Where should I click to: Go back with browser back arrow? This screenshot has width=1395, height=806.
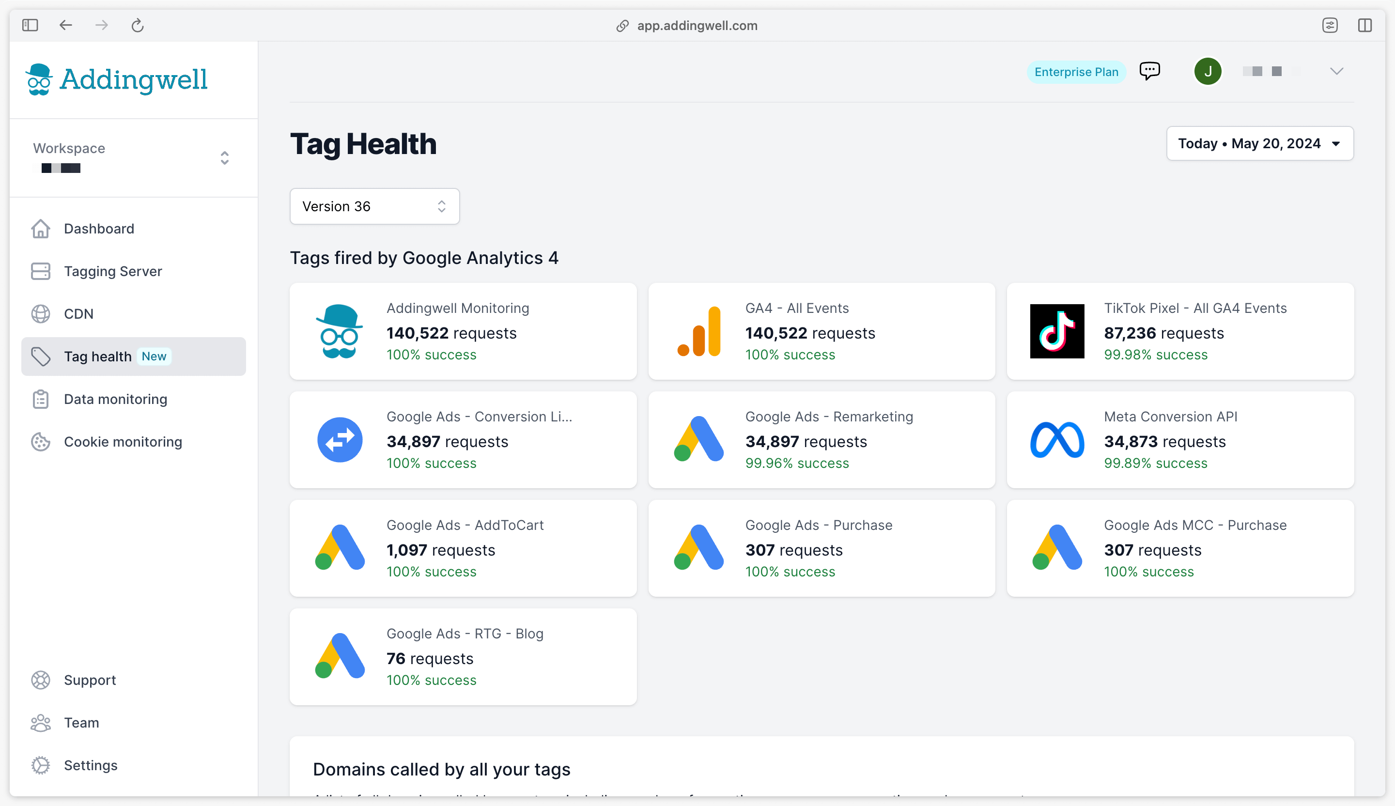click(66, 25)
